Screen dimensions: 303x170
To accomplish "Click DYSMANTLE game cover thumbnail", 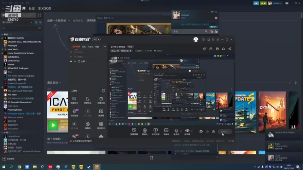I will pos(272,112).
